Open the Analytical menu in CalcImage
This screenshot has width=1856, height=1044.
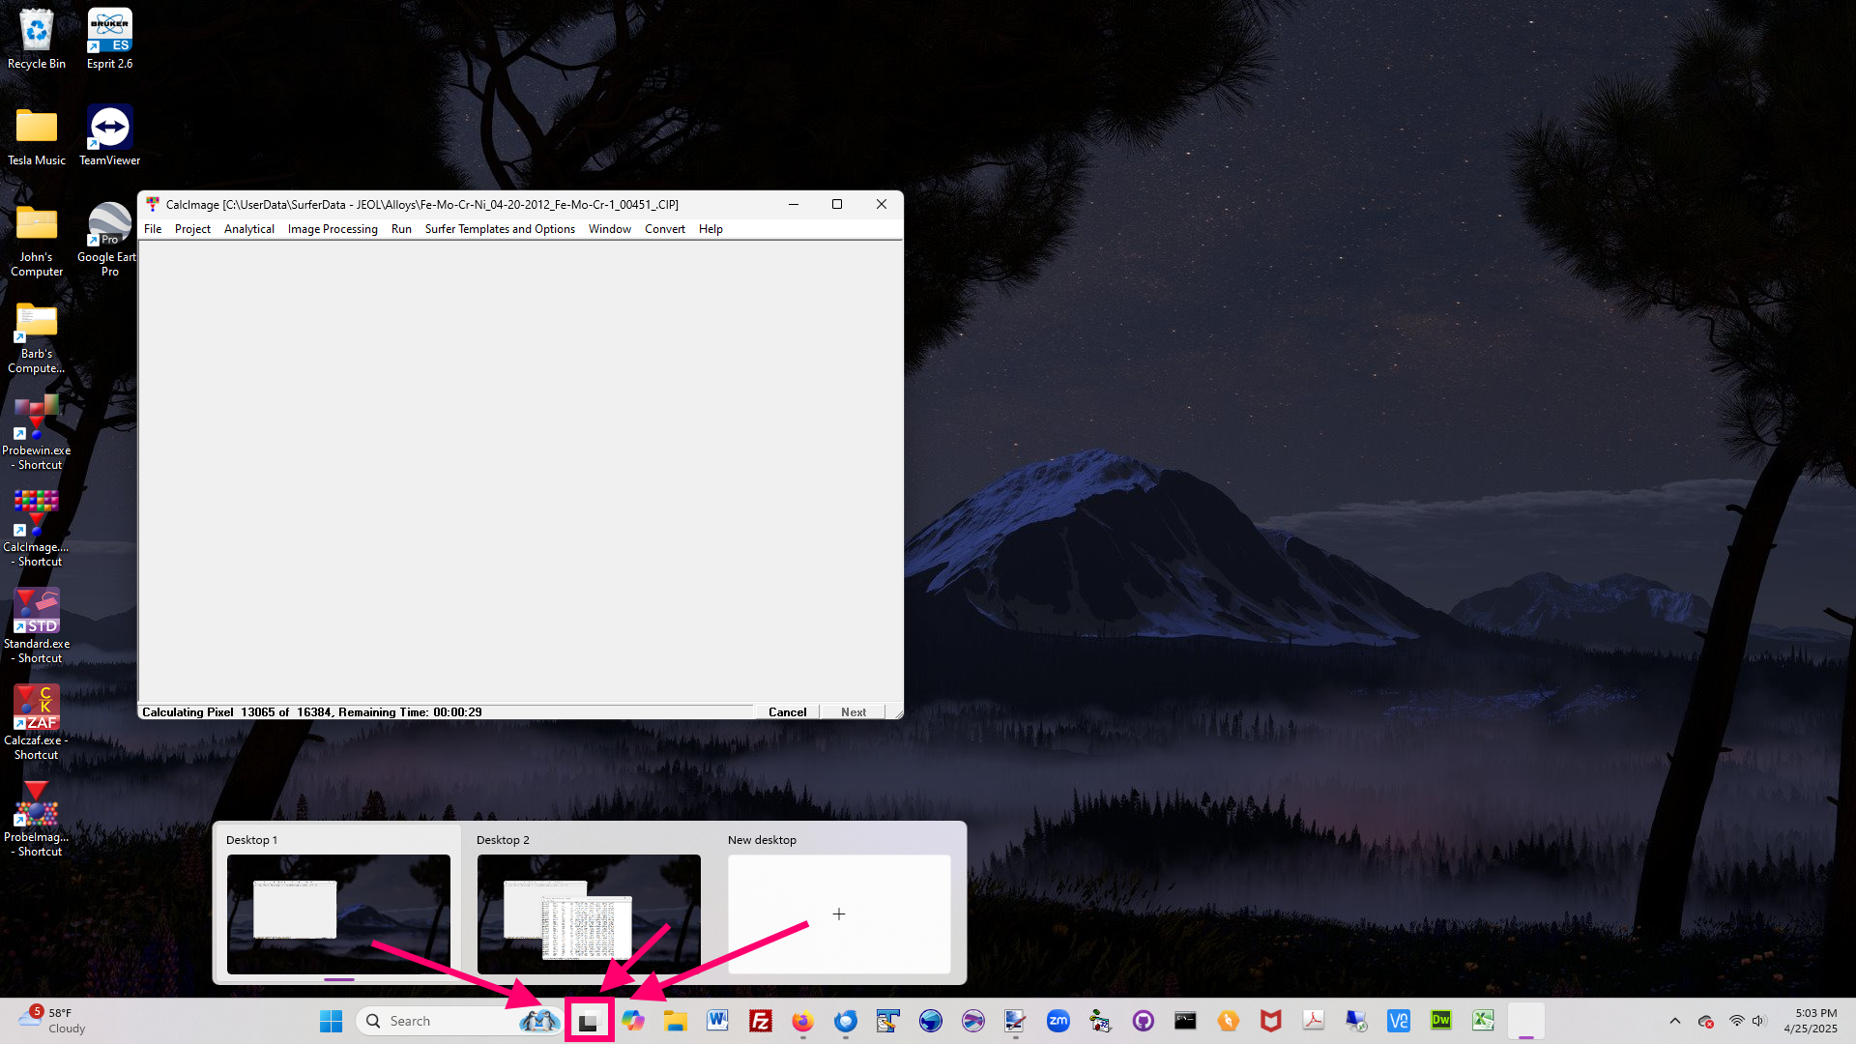(248, 229)
